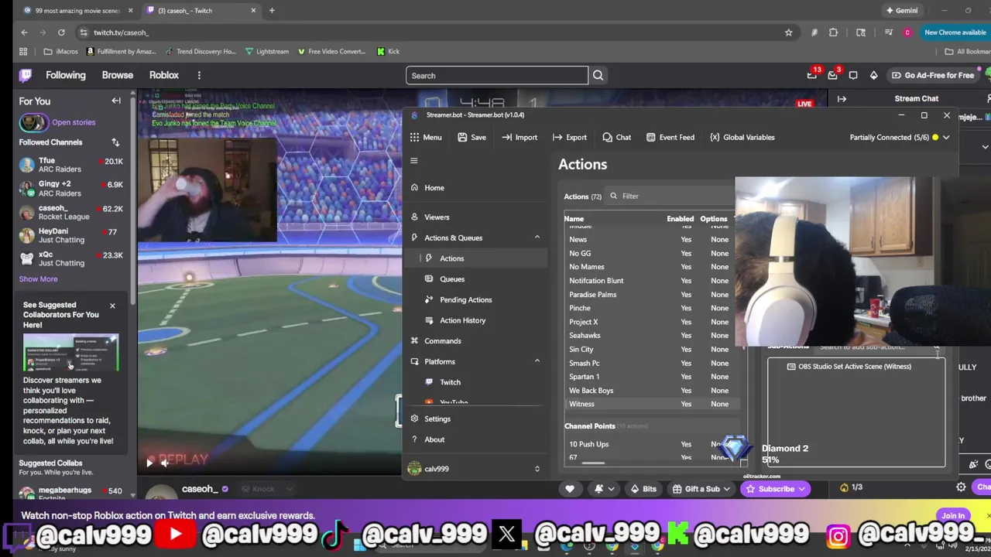Reload the page in Chrome
The image size is (991, 557).
click(x=61, y=32)
